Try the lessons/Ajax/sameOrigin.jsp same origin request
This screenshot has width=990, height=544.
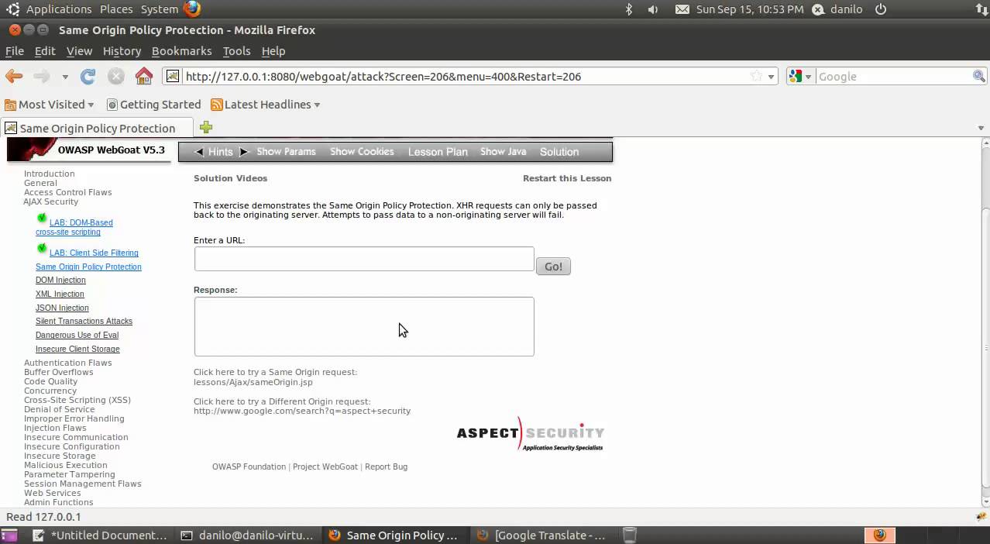(253, 382)
